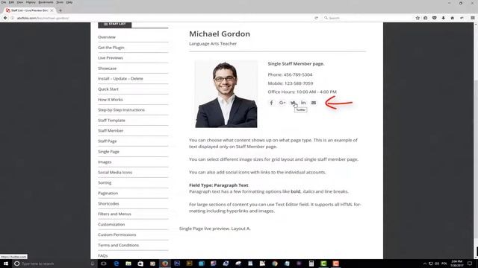Image resolution: width=478 pixels, height=268 pixels.
Task: Open the Customization sidebar link
Action: (111, 224)
